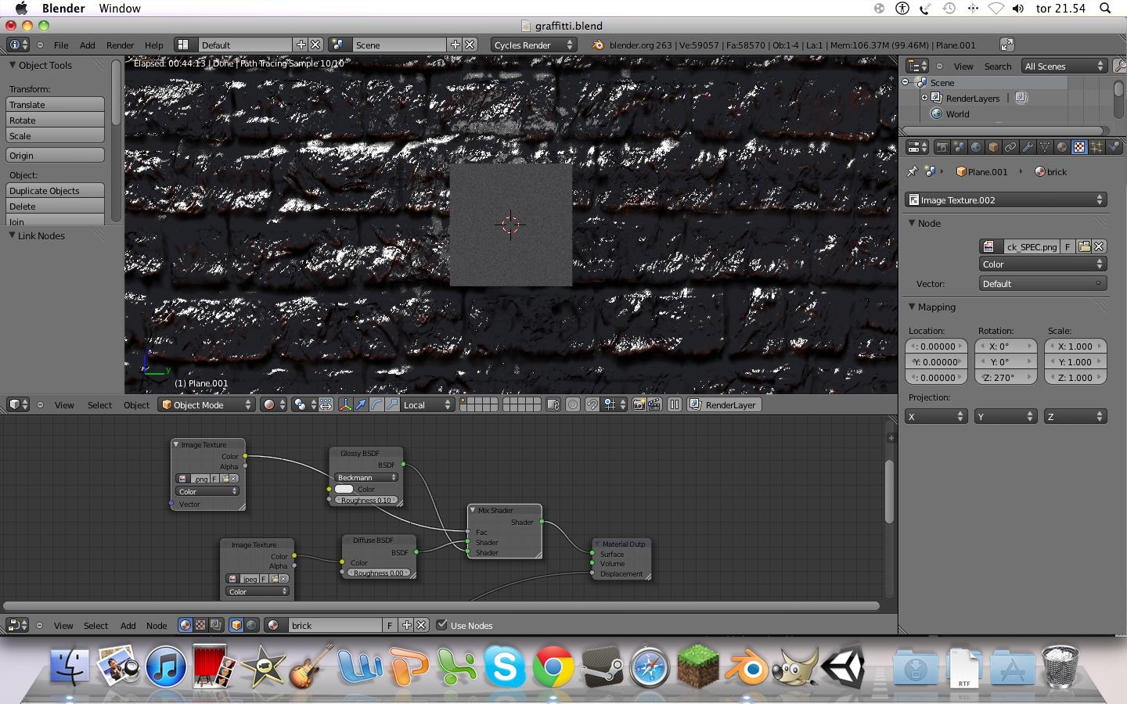Open the Scene properties tab icon

tap(959, 147)
